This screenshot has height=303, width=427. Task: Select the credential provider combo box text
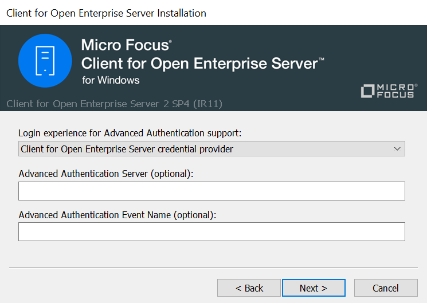(127, 149)
